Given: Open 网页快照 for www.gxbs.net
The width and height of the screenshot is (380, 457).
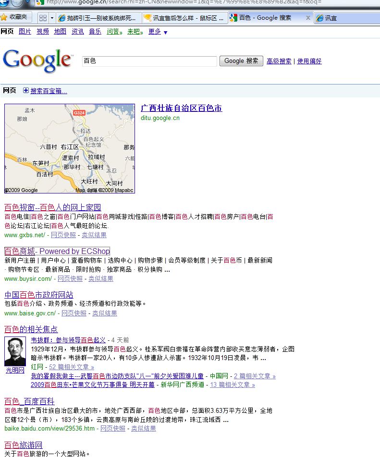Looking at the screenshot, I should 63,235.
